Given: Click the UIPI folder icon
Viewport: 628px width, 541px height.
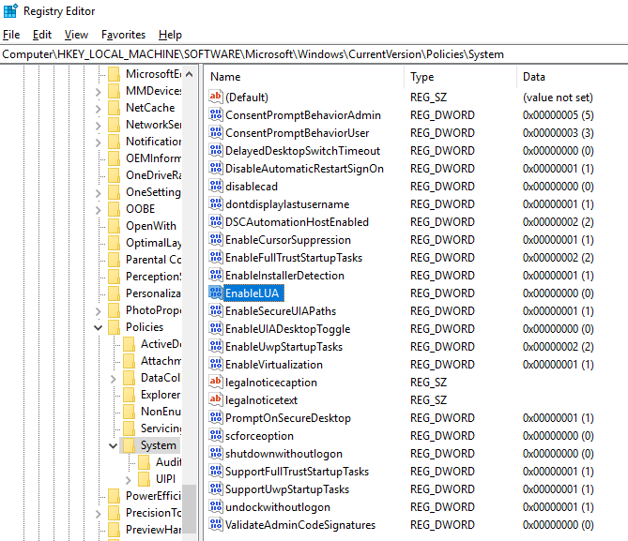Looking at the screenshot, I should (145, 479).
